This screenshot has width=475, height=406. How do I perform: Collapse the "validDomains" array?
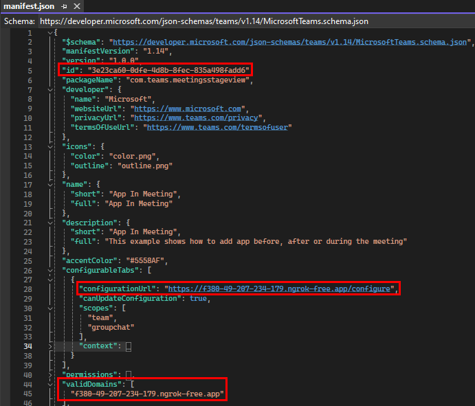click(50, 384)
